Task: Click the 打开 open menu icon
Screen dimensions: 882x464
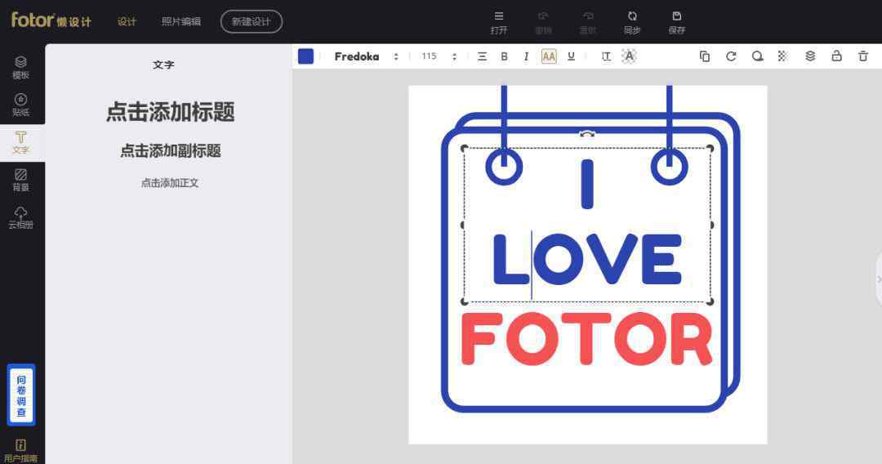Action: 498,22
